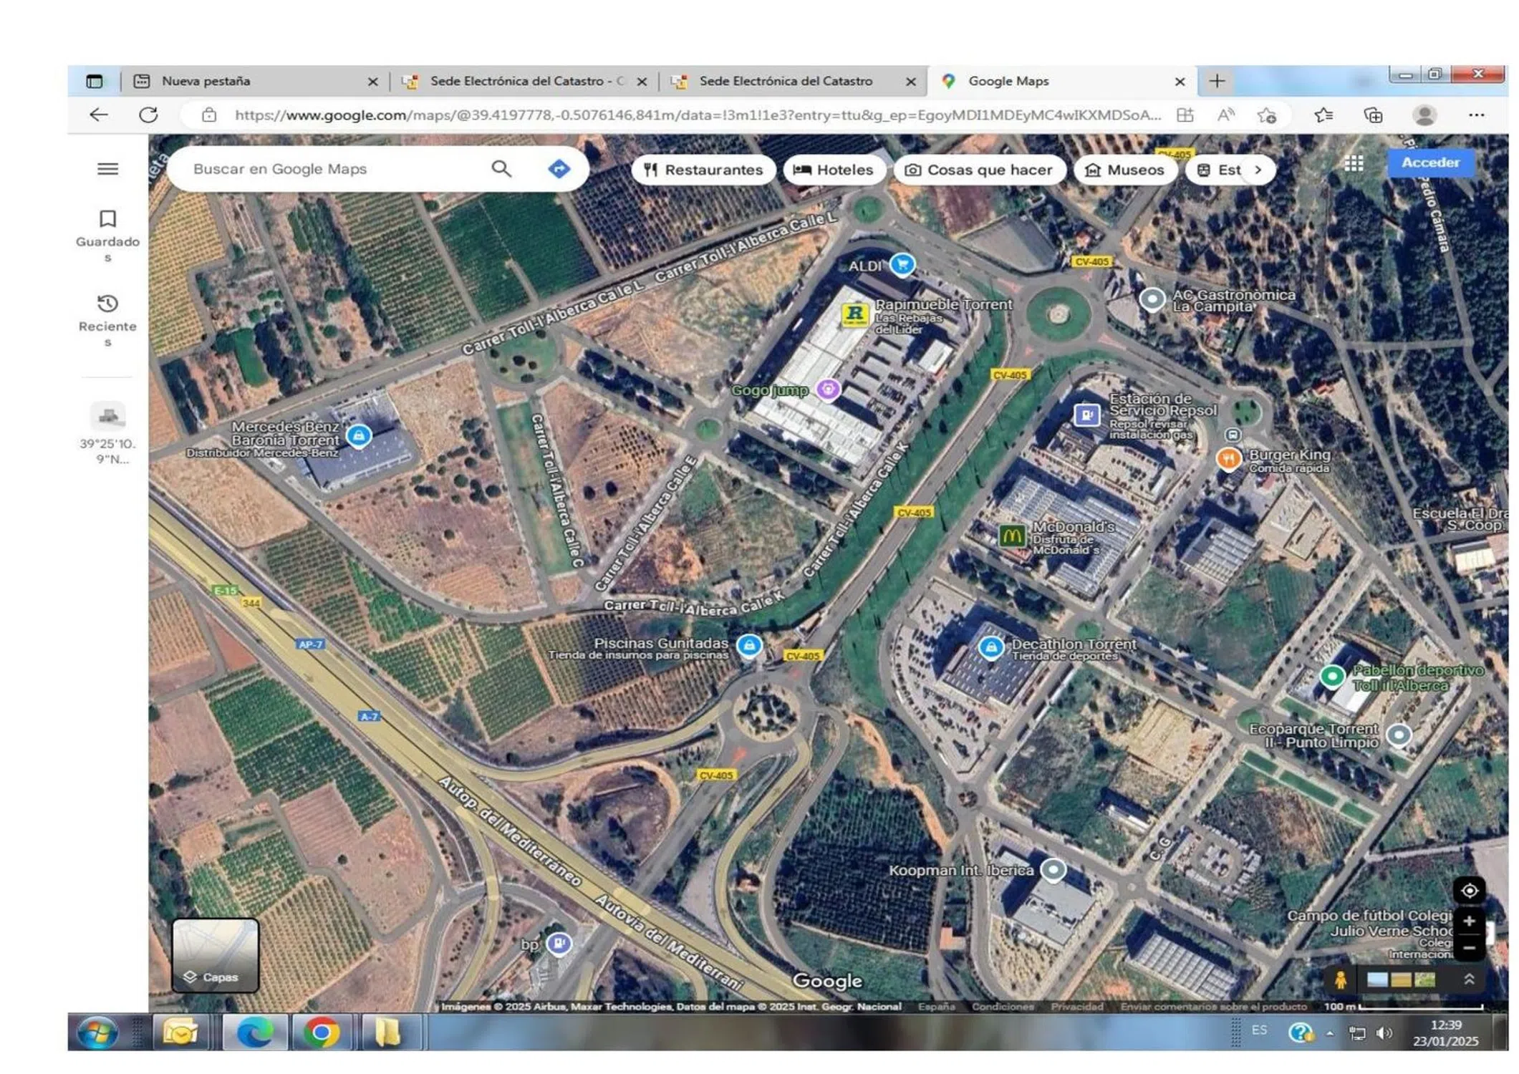Click the search magnifier icon
This screenshot has height=1074, width=1519.
pyautogui.click(x=501, y=169)
